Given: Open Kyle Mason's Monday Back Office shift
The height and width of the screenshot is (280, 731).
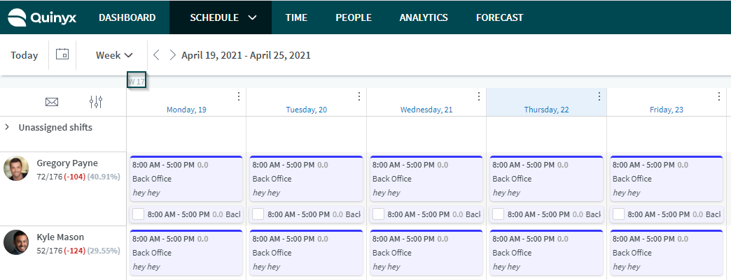Looking at the screenshot, I should [x=186, y=253].
